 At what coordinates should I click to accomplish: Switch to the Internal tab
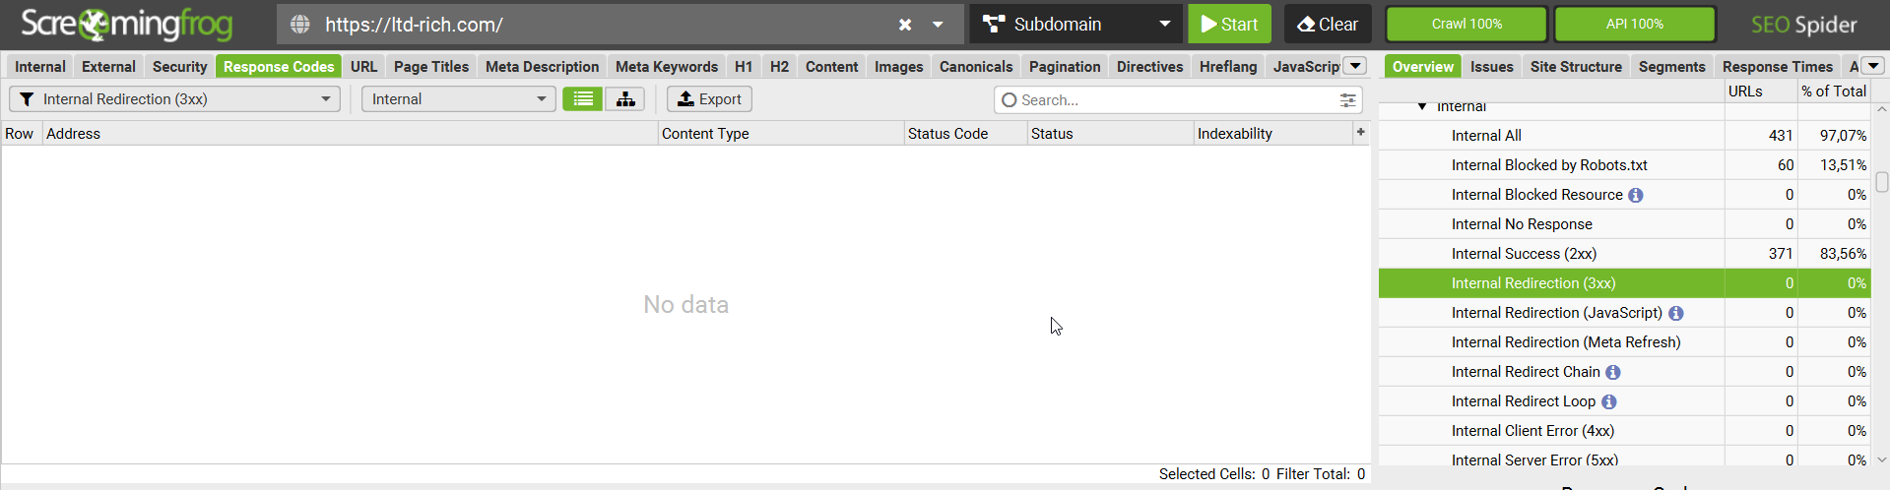40,66
